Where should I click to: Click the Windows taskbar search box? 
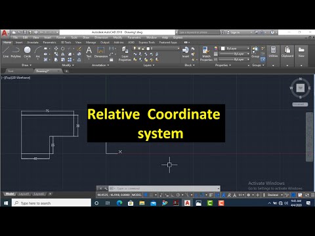tap(51, 203)
